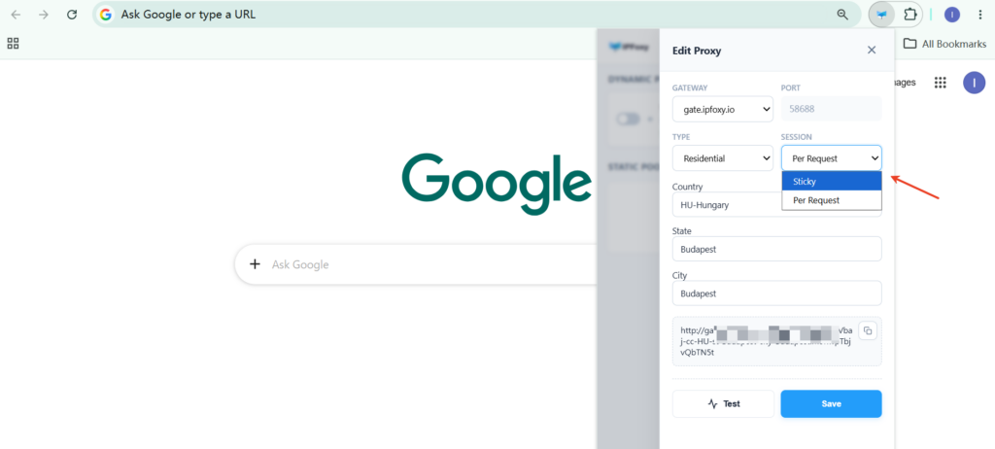The width and height of the screenshot is (995, 449).
Task: Open the Extensions puzzle-piece menu
Action: [910, 14]
